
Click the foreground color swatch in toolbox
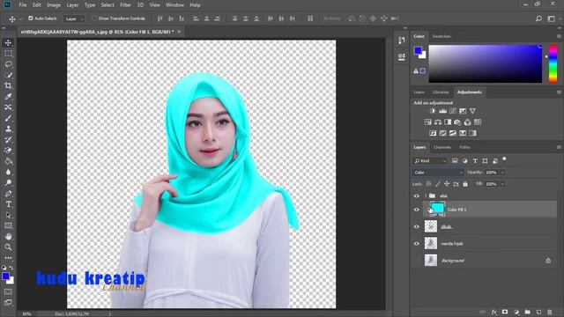click(6, 276)
